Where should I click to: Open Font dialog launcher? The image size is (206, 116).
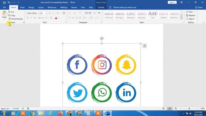pos(66,23)
